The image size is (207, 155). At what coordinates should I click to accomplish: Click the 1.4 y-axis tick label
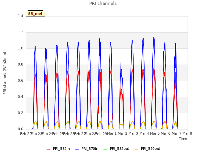coord(20,16)
